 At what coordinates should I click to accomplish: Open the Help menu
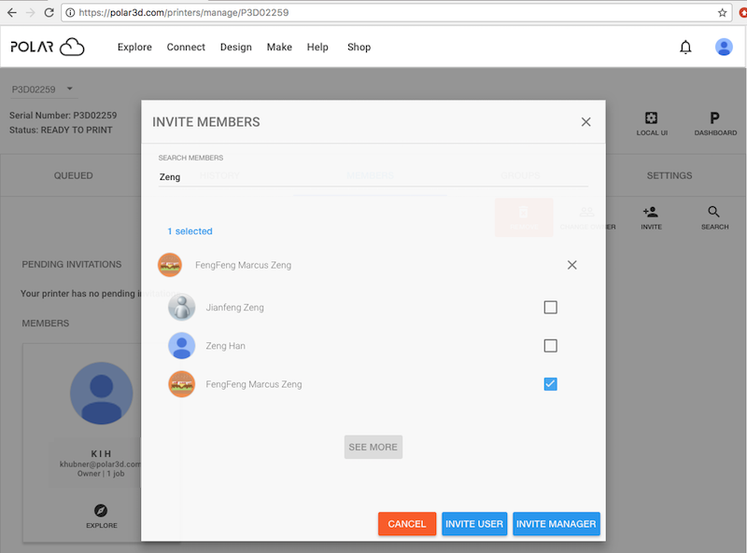click(x=317, y=48)
